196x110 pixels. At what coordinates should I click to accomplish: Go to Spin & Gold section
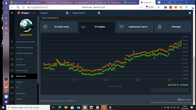23,65
